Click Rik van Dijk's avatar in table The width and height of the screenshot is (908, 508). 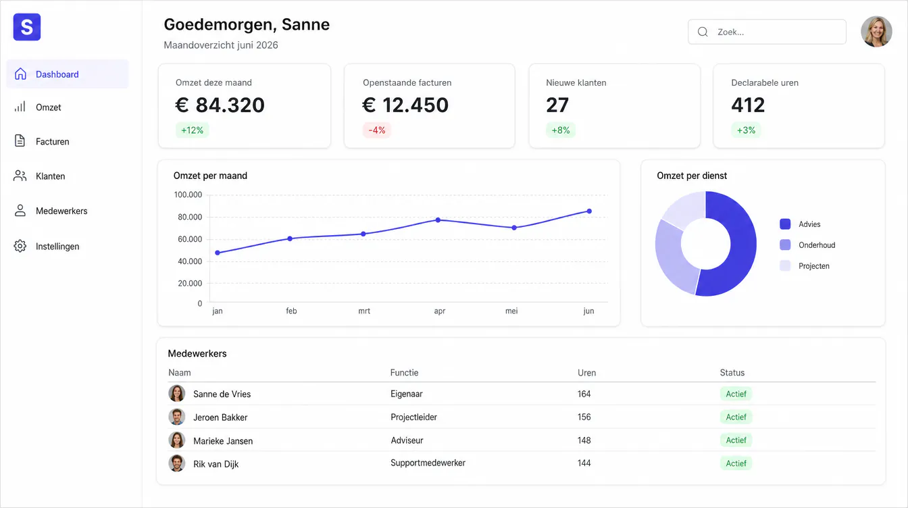click(177, 463)
